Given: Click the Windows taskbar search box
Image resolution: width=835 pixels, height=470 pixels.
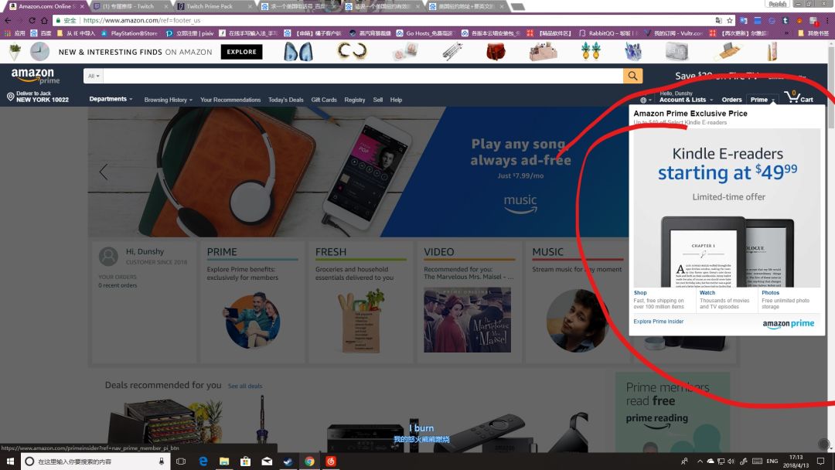Looking at the screenshot, I should [96, 461].
